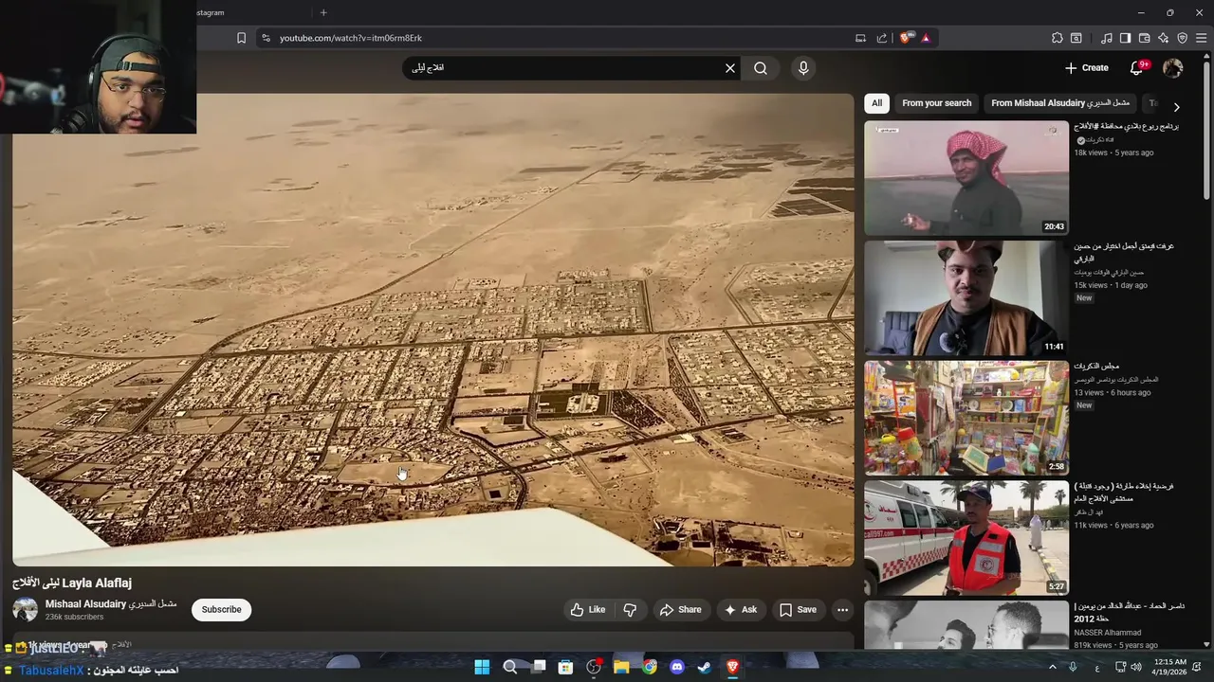Open the Windows Start menu
This screenshot has width=1214, height=682.
pyautogui.click(x=482, y=667)
